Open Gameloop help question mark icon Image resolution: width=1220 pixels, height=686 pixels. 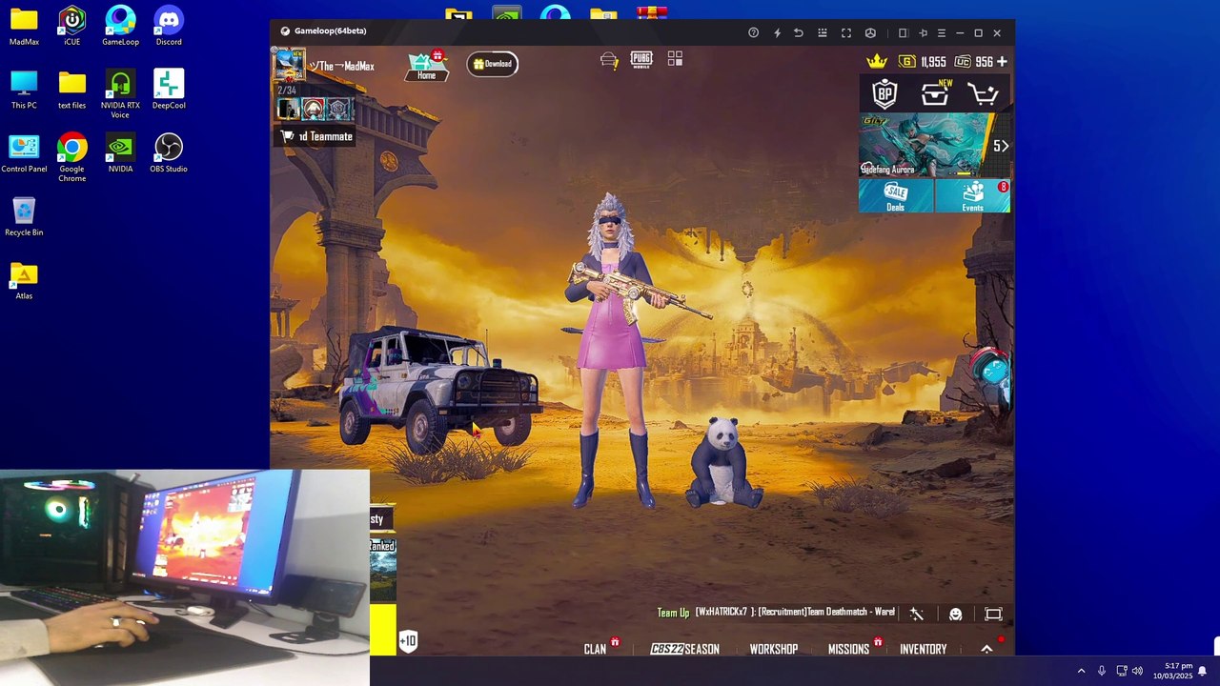753,32
